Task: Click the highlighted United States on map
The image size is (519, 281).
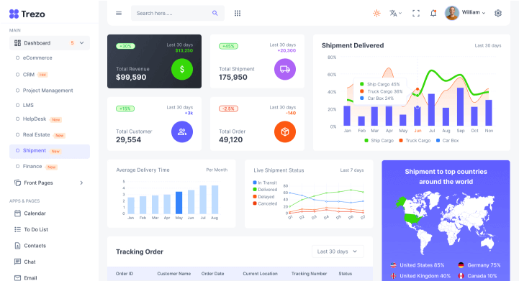Action: [x=412, y=218]
